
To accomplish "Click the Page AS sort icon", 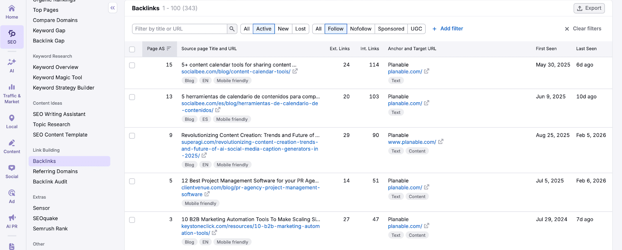I will tap(169, 49).
